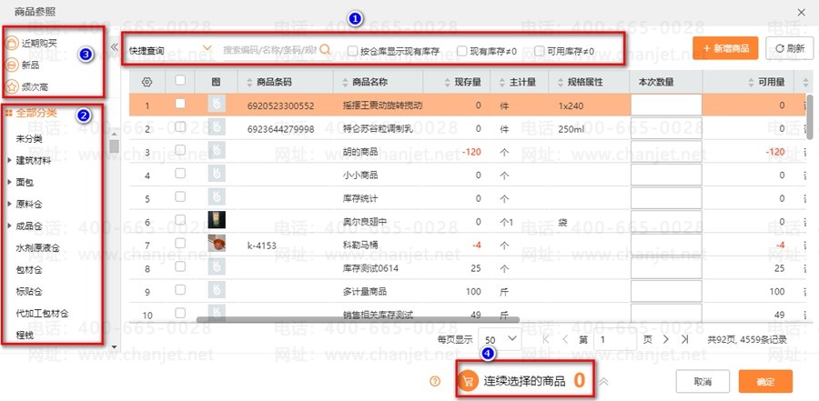The width and height of the screenshot is (819, 401).
Task: Enable 可用库存≠0 filter checkbox
Action: point(539,51)
